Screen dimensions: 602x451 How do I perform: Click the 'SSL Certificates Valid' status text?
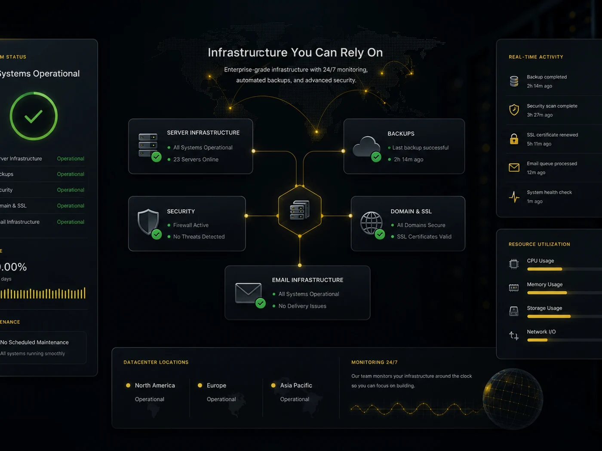(x=424, y=237)
